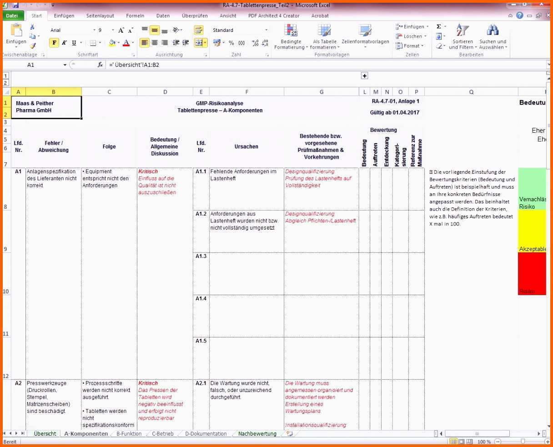Click the formula bar showing ='Übersicht'!A1:B2
The image size is (553, 447).
point(182,64)
